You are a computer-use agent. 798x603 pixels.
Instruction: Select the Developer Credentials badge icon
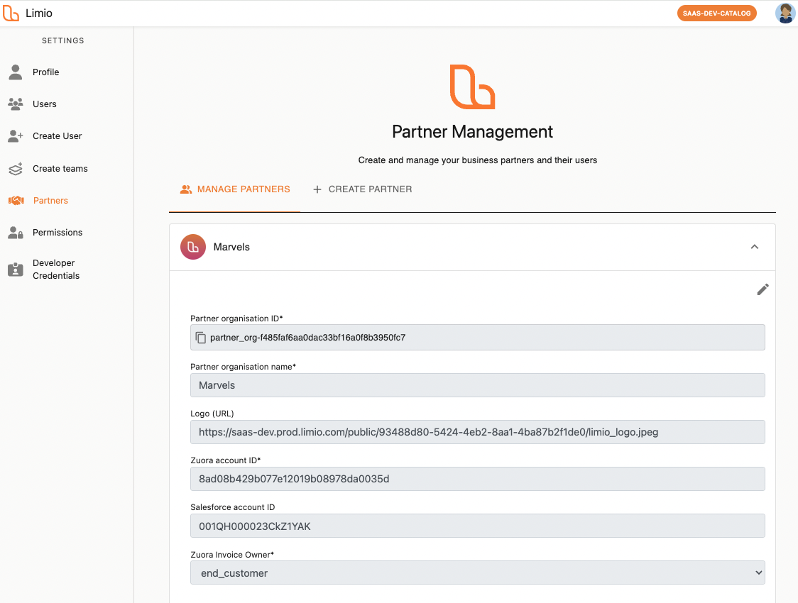pyautogui.click(x=16, y=269)
